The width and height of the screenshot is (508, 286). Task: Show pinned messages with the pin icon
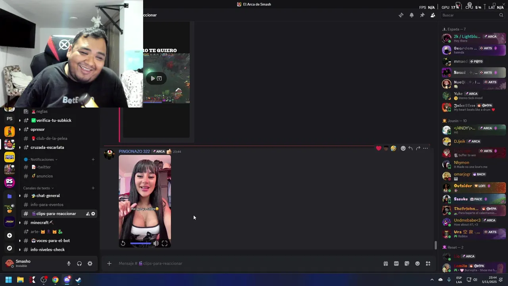click(422, 15)
